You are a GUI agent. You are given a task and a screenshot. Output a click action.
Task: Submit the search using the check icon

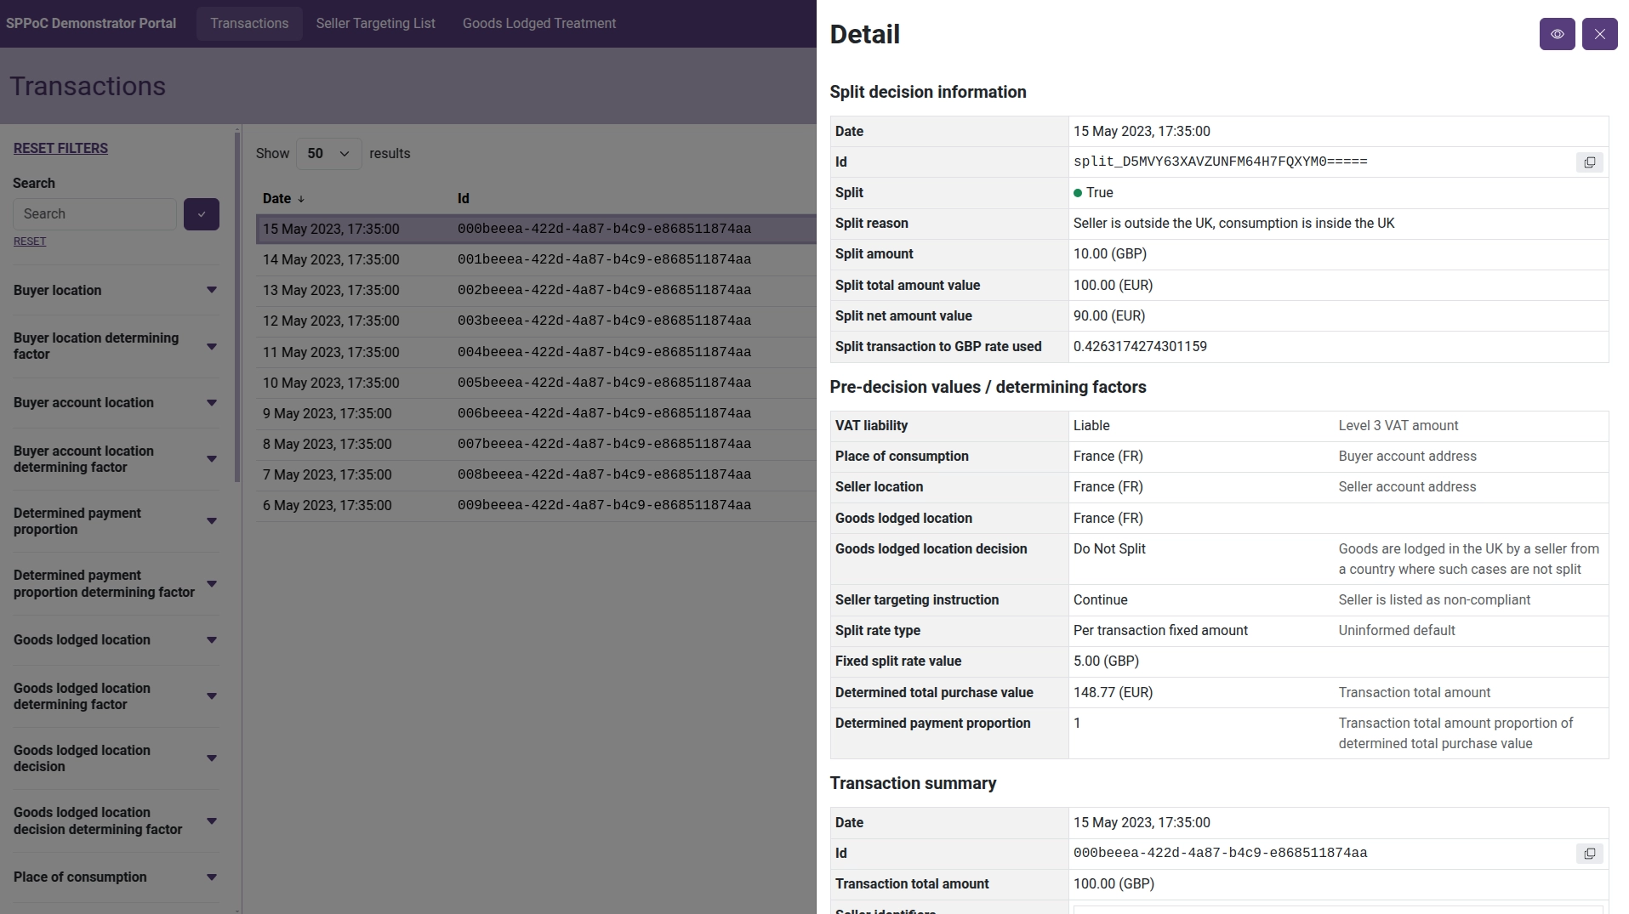point(201,213)
